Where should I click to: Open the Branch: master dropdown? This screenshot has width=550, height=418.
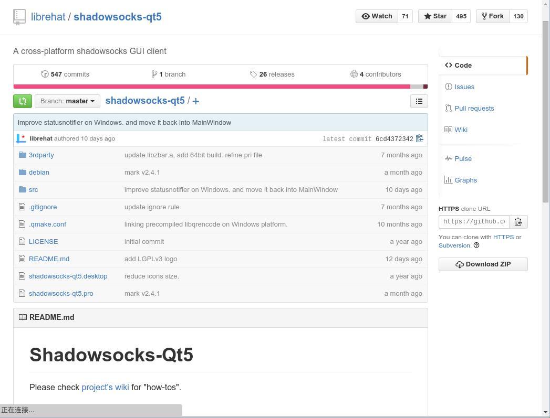point(67,101)
